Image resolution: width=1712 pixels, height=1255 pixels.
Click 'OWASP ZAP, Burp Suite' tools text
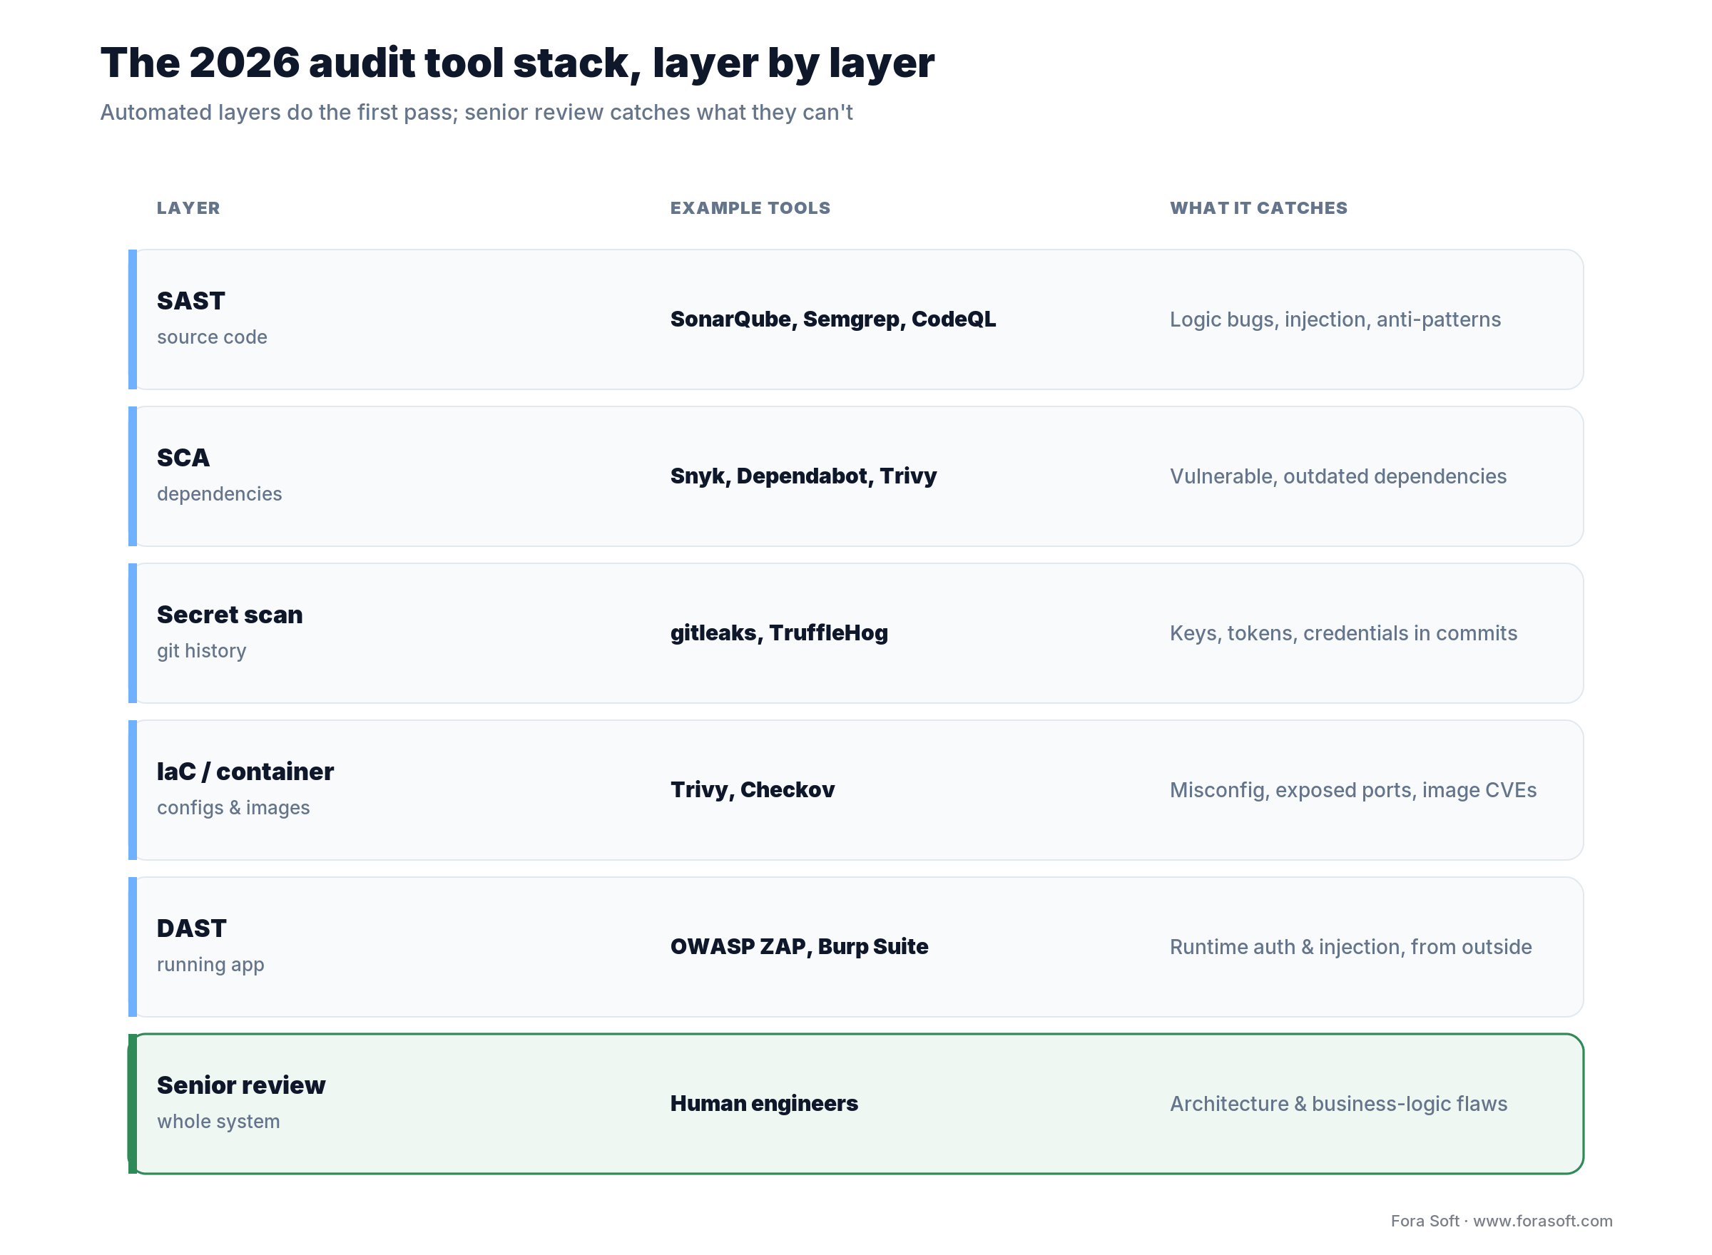(800, 946)
